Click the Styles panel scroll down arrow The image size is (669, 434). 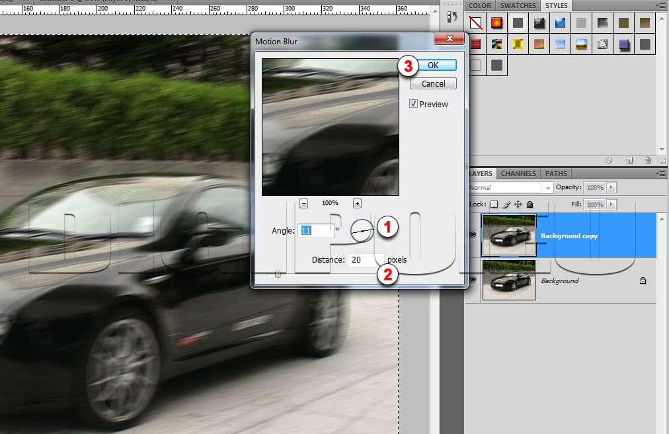tap(662, 149)
